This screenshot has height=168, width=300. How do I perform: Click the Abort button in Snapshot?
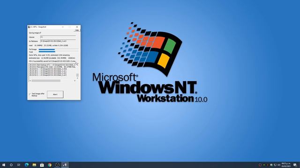coord(55,94)
